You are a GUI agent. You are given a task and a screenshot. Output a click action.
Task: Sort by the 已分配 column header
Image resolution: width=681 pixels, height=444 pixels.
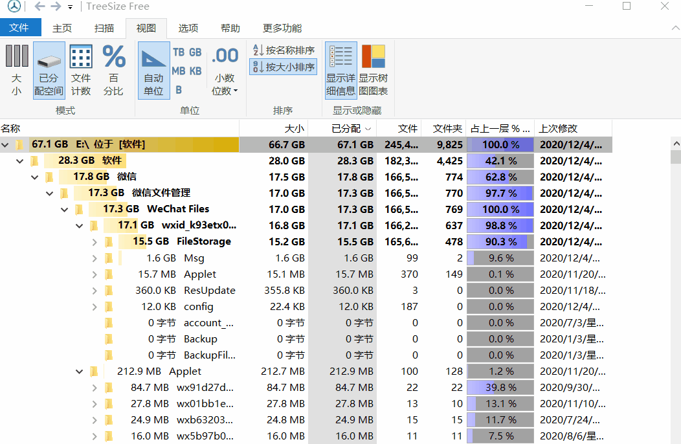click(342, 129)
